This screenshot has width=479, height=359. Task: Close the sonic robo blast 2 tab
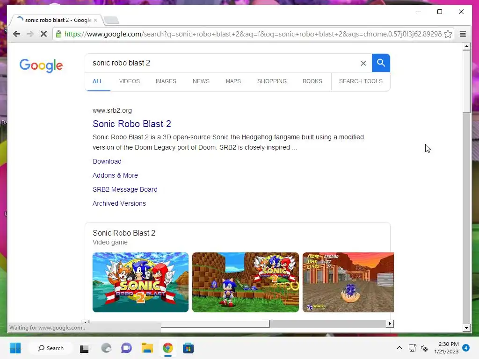tap(95, 20)
